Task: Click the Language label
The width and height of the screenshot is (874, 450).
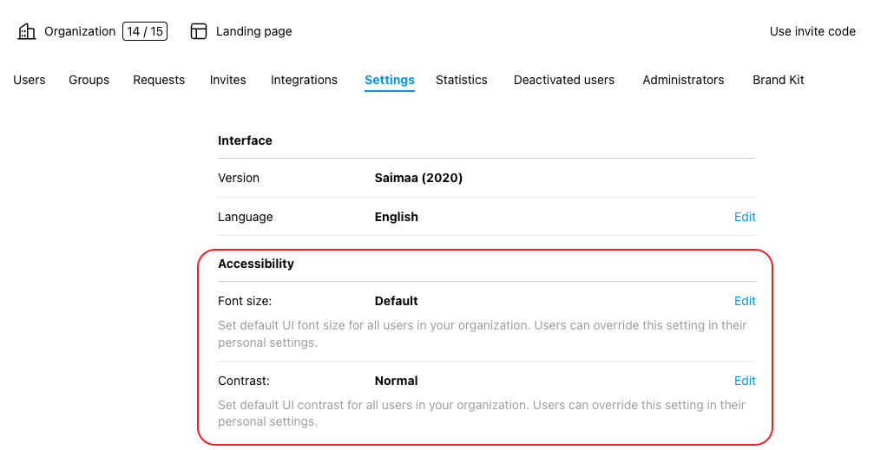Action: click(x=246, y=218)
